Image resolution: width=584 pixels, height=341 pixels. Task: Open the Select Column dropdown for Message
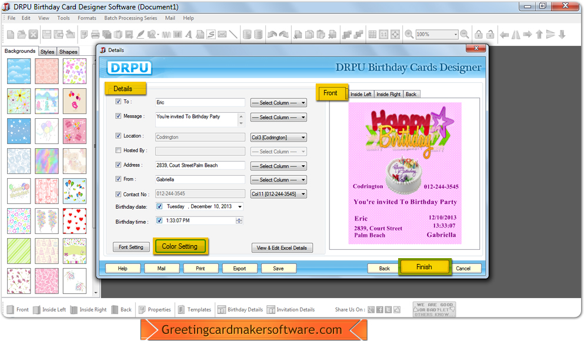279,117
